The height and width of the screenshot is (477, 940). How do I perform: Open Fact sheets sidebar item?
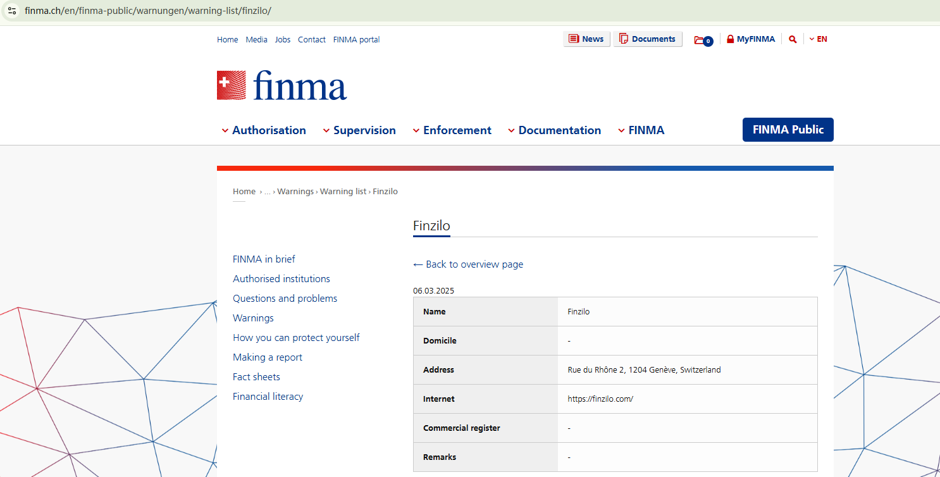(256, 377)
